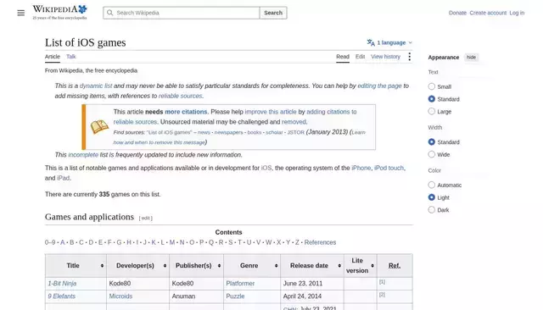Open the iOS article link
The height and width of the screenshot is (310, 543).
(x=266, y=168)
